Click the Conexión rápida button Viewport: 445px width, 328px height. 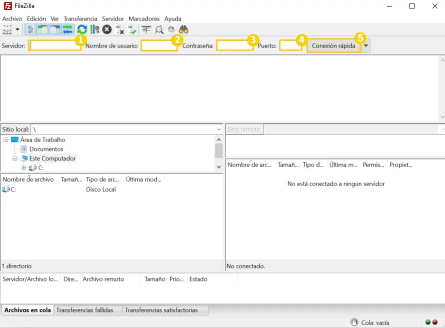(333, 45)
